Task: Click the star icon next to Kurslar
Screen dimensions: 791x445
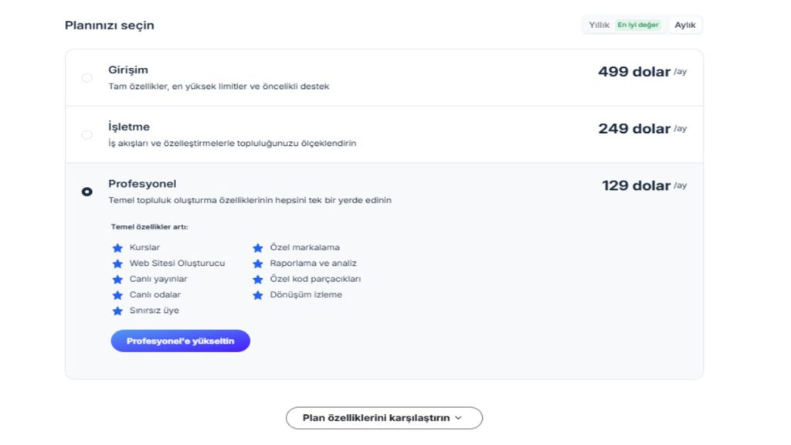Action: coord(117,248)
